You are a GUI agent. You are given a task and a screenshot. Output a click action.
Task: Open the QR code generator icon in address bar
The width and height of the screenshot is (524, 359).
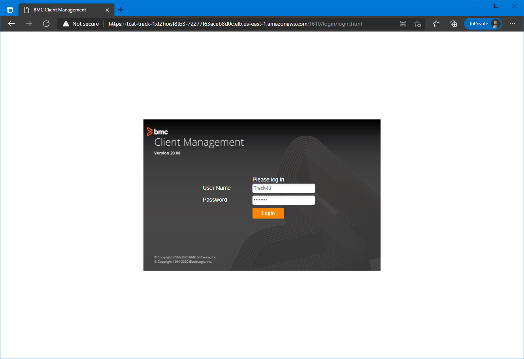pyautogui.click(x=403, y=24)
